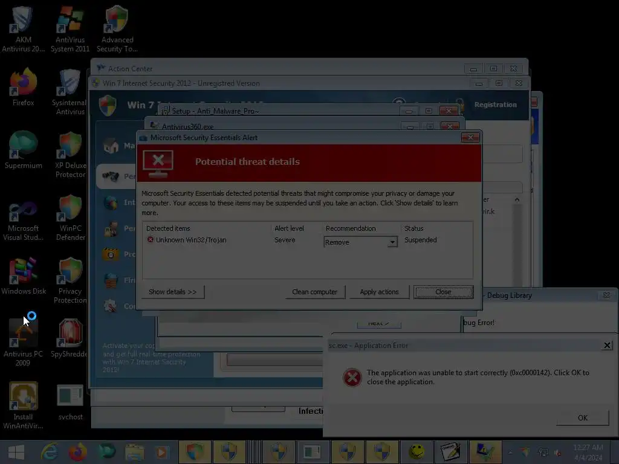This screenshot has width=619, height=464.
Task: Click the Antivirus360.exe window title
Action: tap(187, 127)
